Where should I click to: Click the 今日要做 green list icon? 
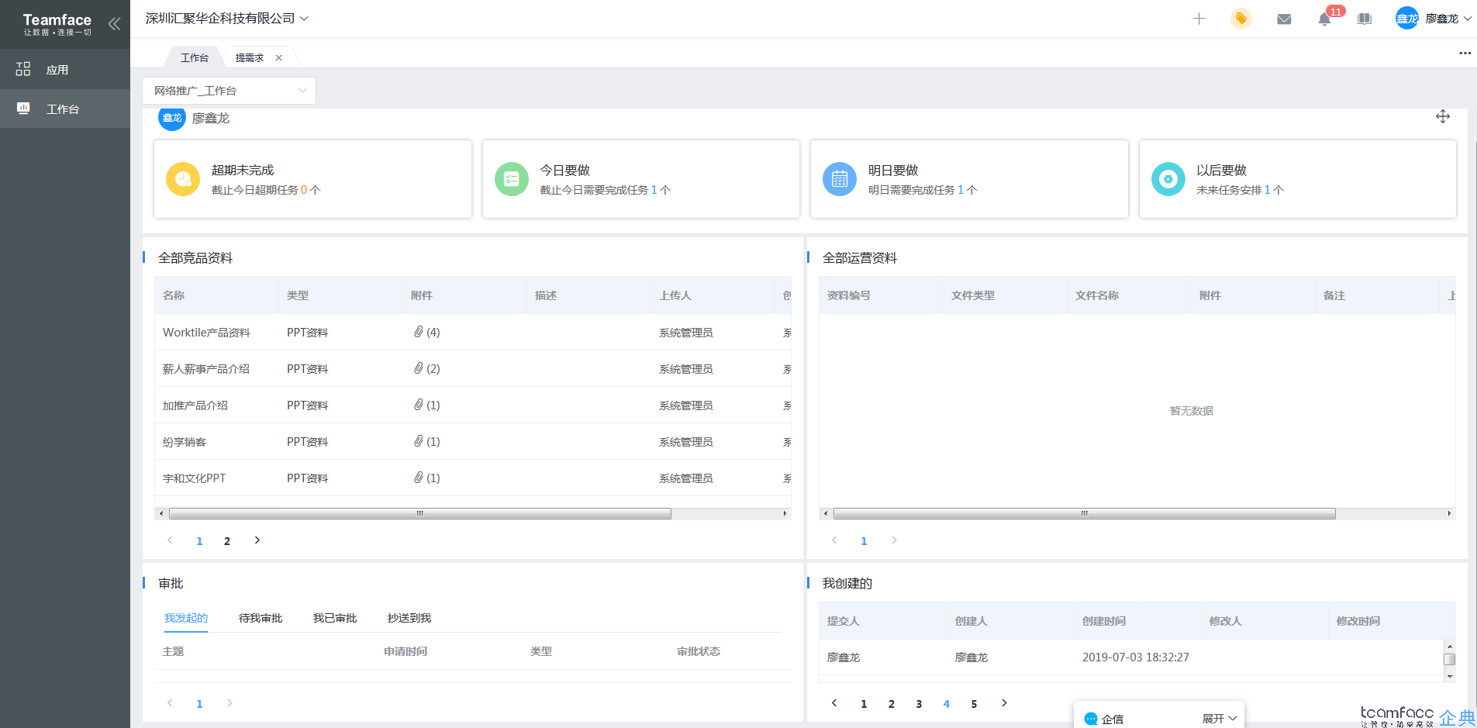click(x=512, y=179)
